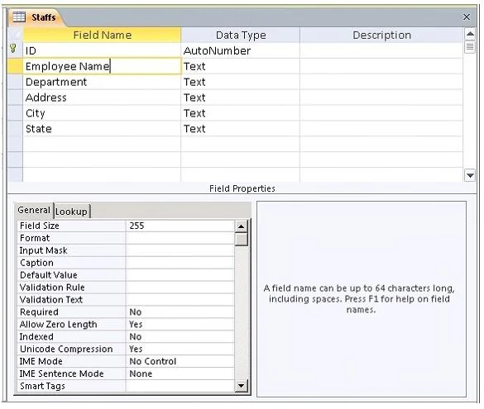Click the Input Mask property label
The image size is (484, 409).
43,250
